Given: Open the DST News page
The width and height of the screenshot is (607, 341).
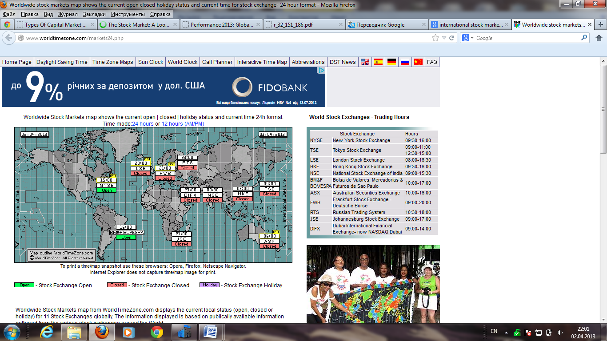Looking at the screenshot, I should tap(343, 62).
